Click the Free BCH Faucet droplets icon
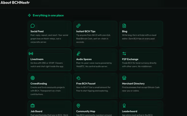The height and width of the screenshot is (116, 187). 78,78
